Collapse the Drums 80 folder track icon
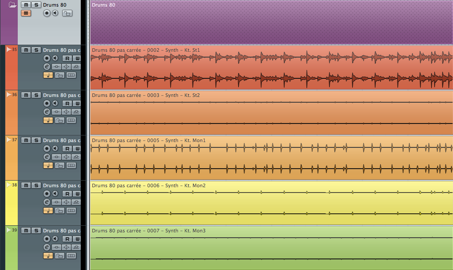Viewport: 453px width, 270px height. pyautogui.click(x=12, y=4)
